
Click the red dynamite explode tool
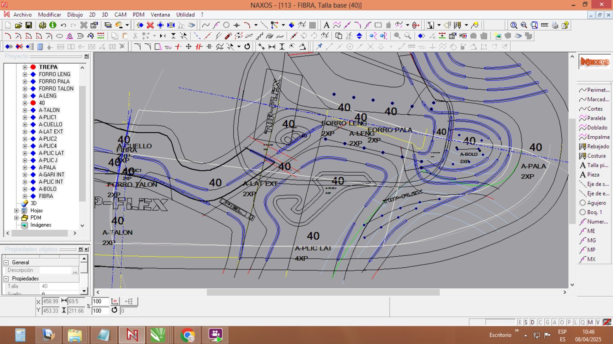(x=228, y=36)
